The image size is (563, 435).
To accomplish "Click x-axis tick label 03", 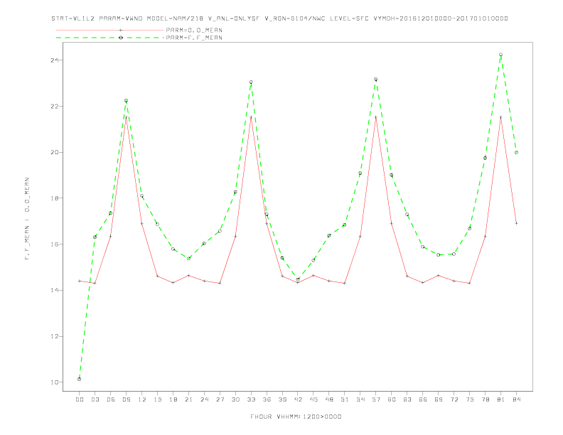I will pyautogui.click(x=95, y=399).
